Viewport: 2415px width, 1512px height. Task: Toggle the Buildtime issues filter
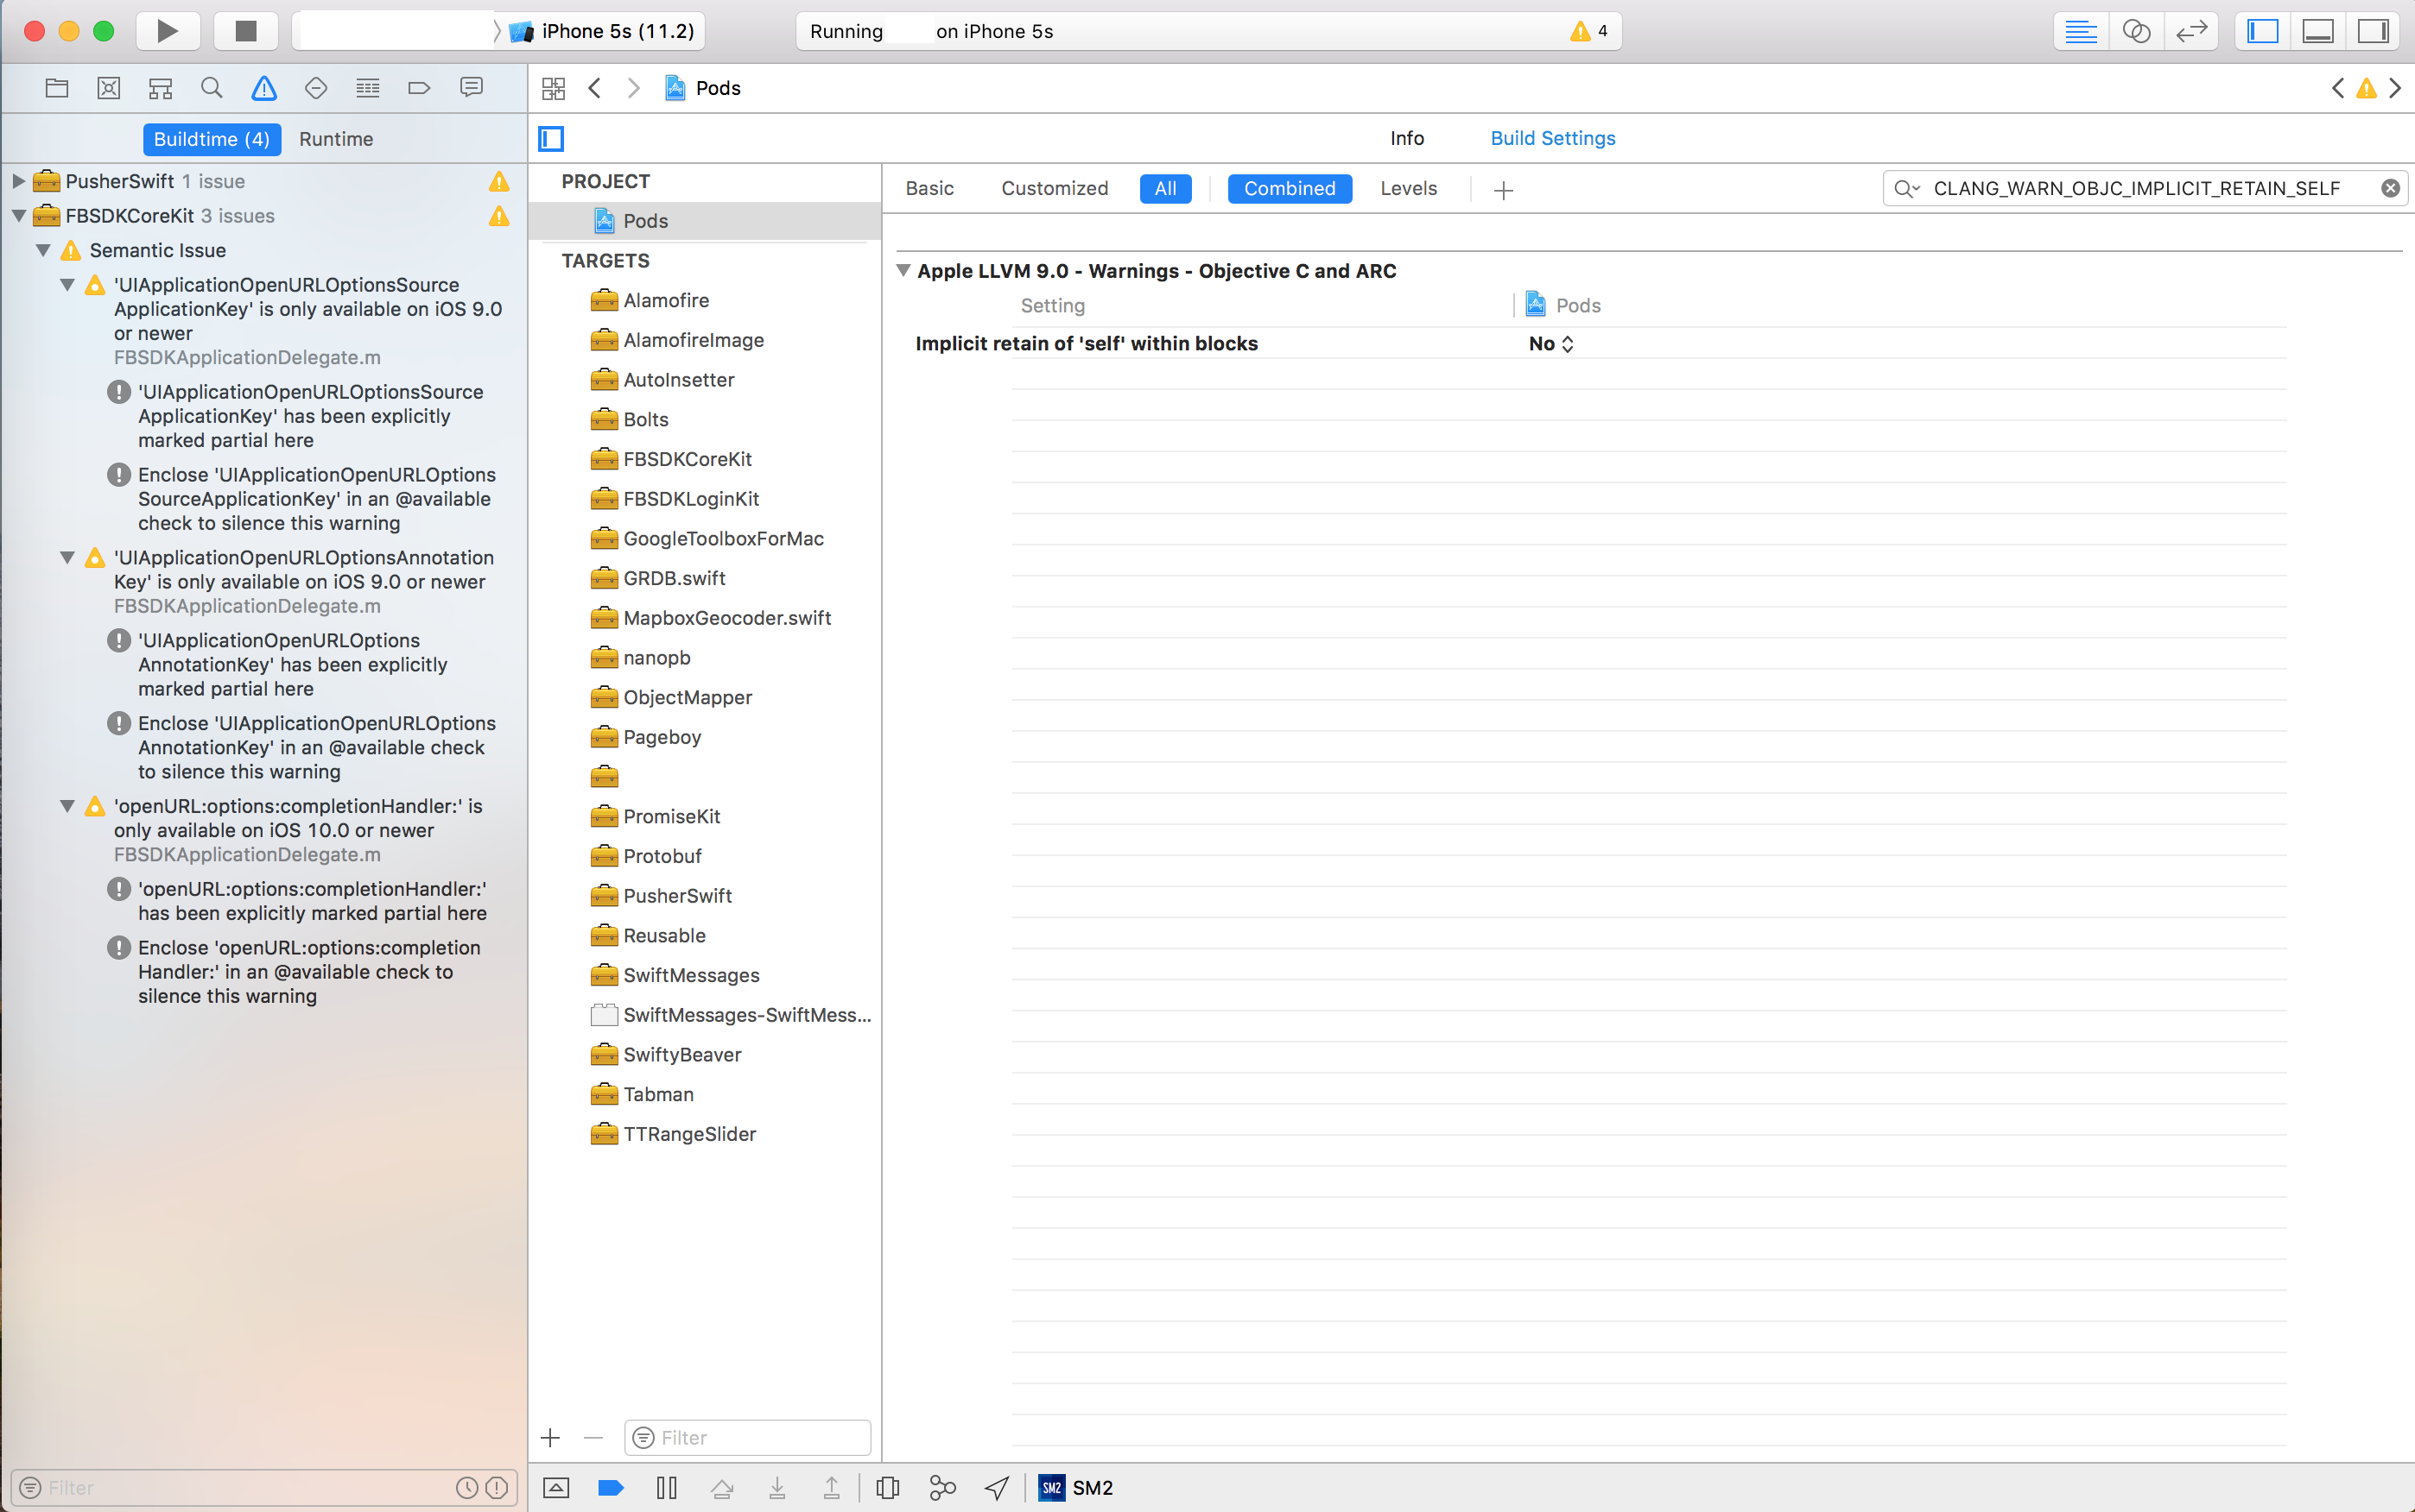[x=211, y=139]
